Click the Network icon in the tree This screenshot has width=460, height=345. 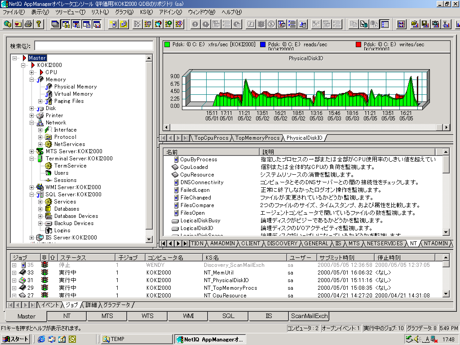(40, 123)
